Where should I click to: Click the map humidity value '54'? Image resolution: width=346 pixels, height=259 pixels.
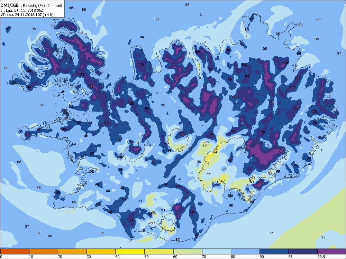(x=215, y=152)
